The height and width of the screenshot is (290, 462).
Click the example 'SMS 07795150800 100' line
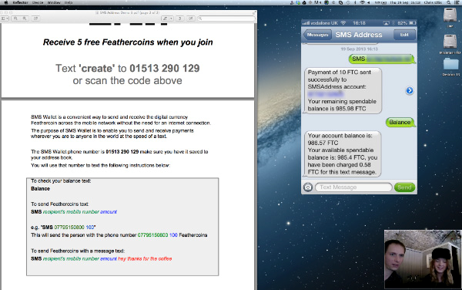(63, 228)
